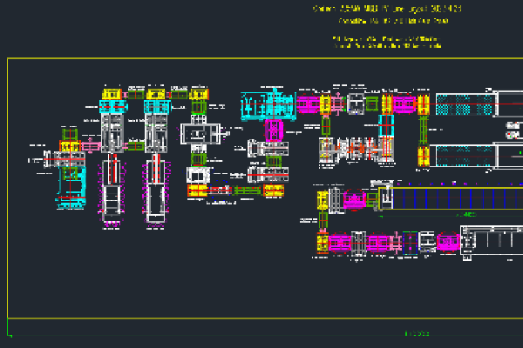
Task: Click the magenta block below the cyan machine
Action: pyautogui.click(x=274, y=130)
